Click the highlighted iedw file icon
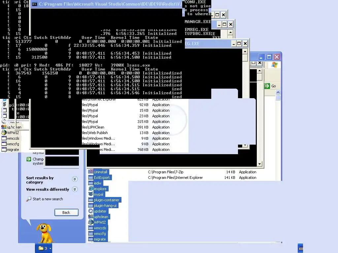The height and width of the screenshot is (253, 338). coord(91,183)
